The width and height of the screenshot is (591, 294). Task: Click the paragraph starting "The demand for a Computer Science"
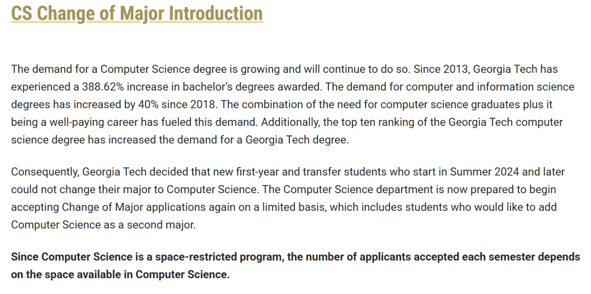pyautogui.click(x=293, y=105)
